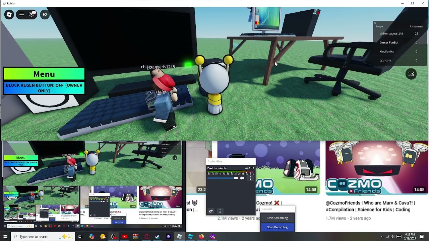The width and height of the screenshot is (429, 241).
Task: Open Audio Mixer advanced gears settings
Action: pos(211,211)
